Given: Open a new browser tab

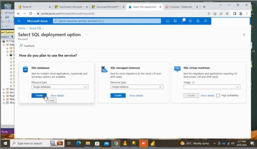Looking at the screenshot, I should tap(204, 7).
